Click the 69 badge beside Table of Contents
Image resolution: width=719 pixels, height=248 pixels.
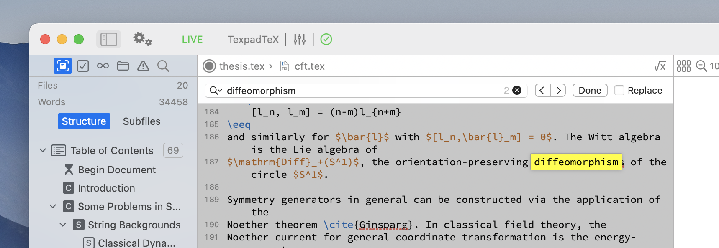(173, 150)
